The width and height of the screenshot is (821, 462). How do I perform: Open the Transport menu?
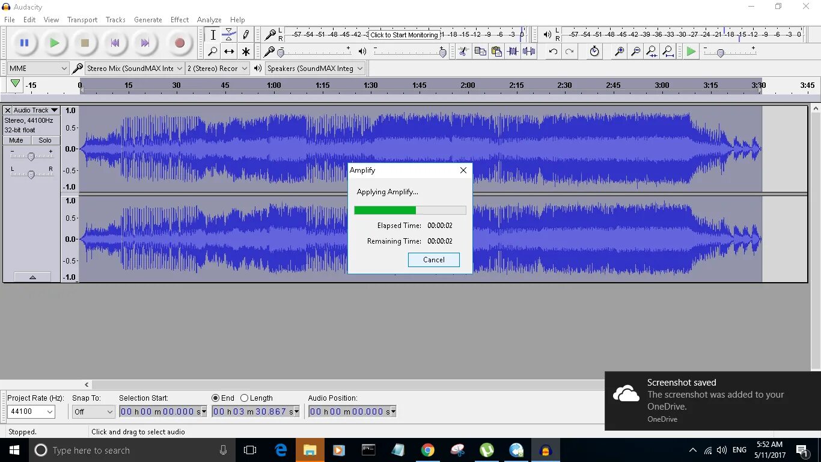(82, 20)
